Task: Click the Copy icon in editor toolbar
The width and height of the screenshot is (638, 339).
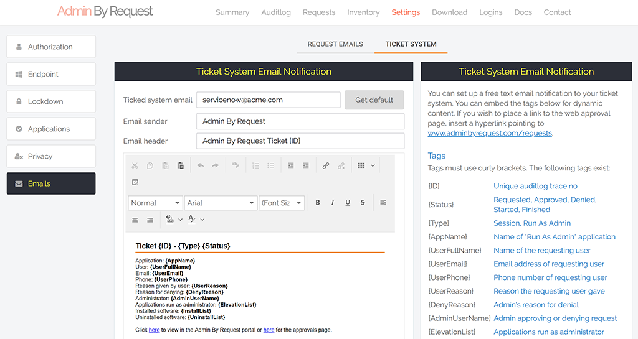Action: [150, 165]
